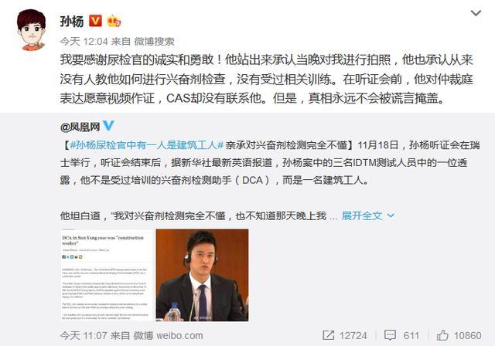The height and width of the screenshot is (346, 495).
Task: Open the post options chevron in the top-right corner
Action: click(x=476, y=13)
